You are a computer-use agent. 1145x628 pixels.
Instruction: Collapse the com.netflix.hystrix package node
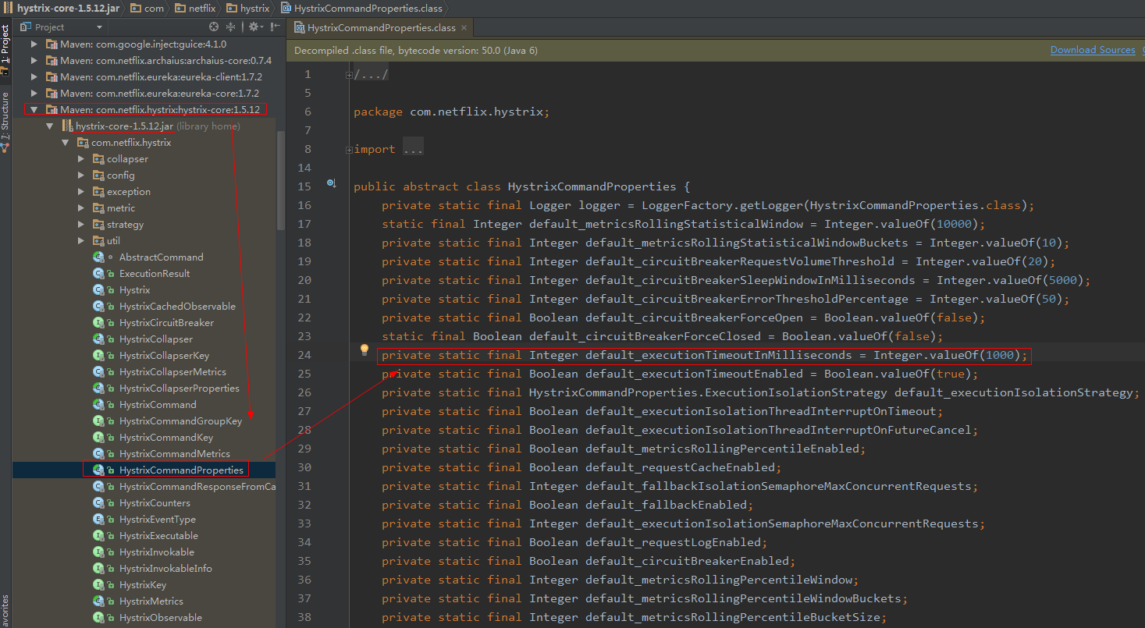(66, 143)
